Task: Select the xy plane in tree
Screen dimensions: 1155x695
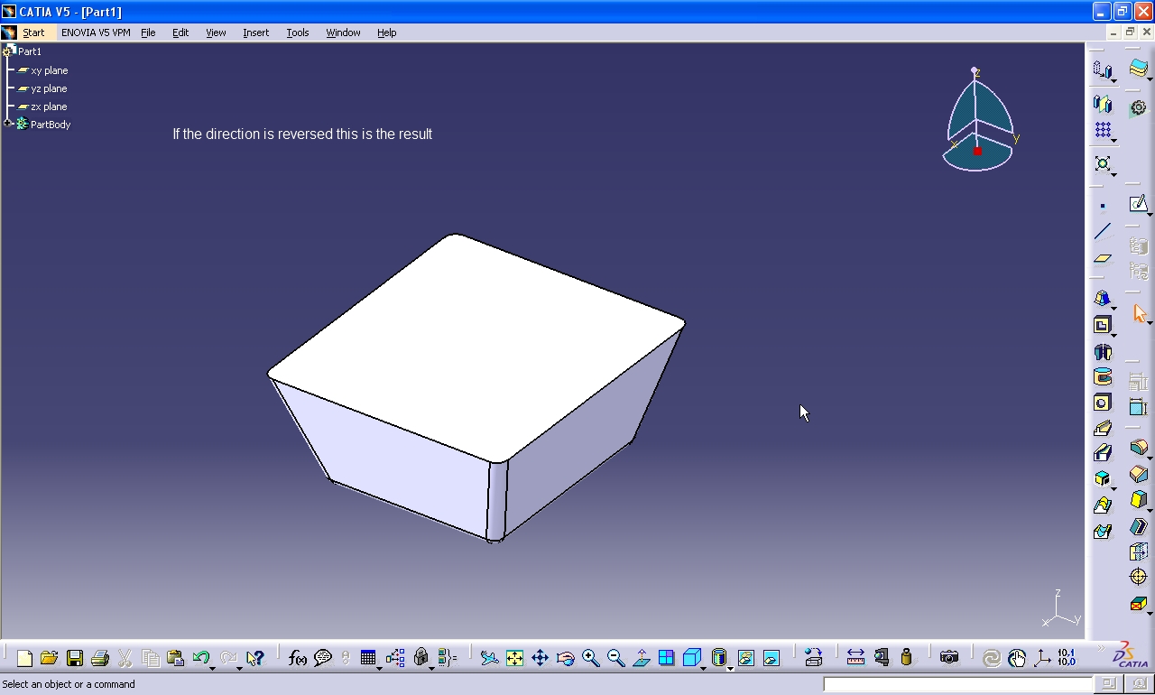Action: pos(49,70)
